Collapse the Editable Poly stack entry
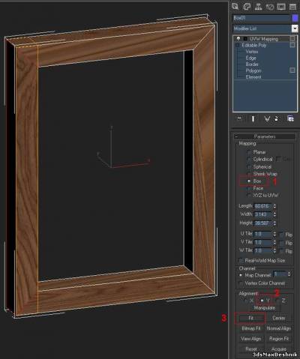300x359 pixels. coord(237,45)
